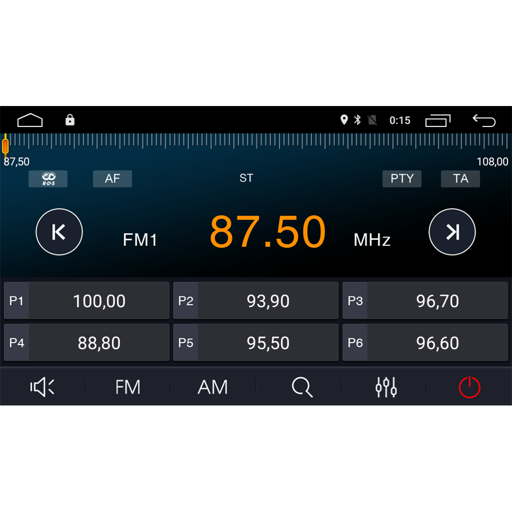Select preset P1 100,00
The height and width of the screenshot is (512, 512).
click(87, 301)
